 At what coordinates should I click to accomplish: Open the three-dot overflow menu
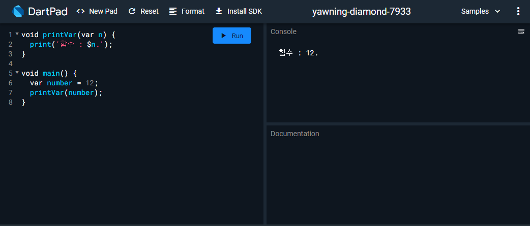(518, 11)
